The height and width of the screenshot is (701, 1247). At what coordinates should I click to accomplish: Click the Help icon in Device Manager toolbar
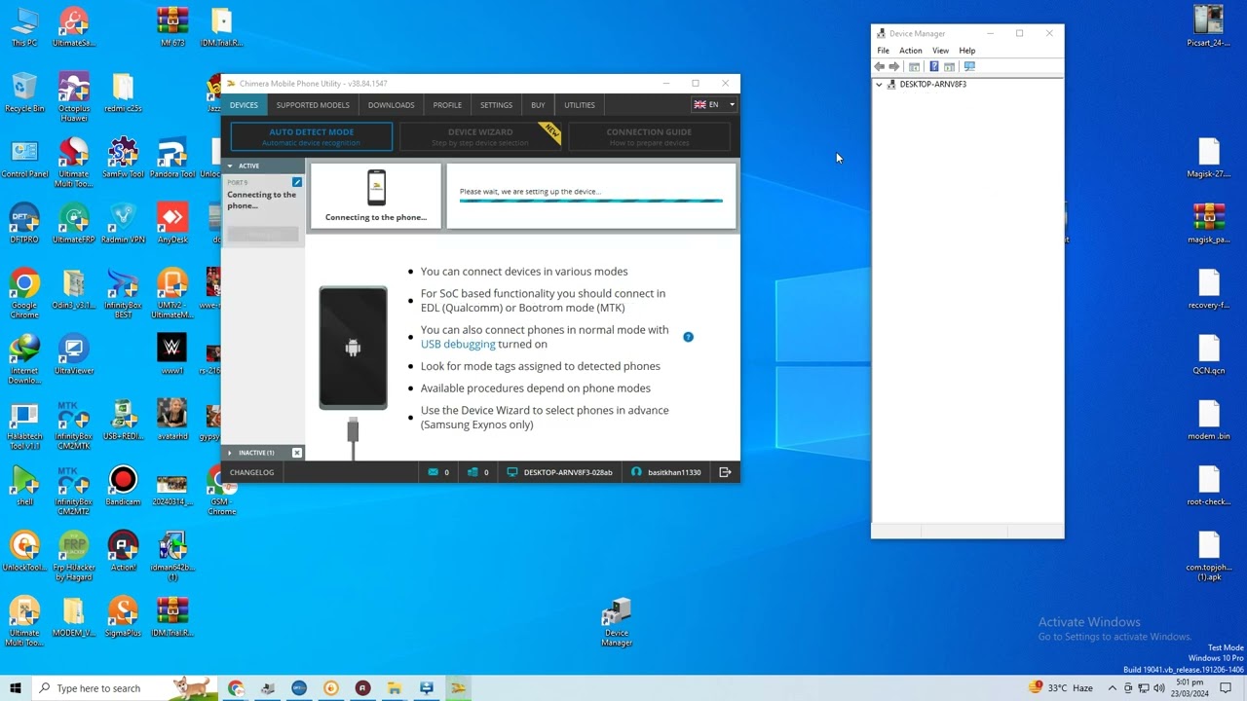tap(933, 66)
